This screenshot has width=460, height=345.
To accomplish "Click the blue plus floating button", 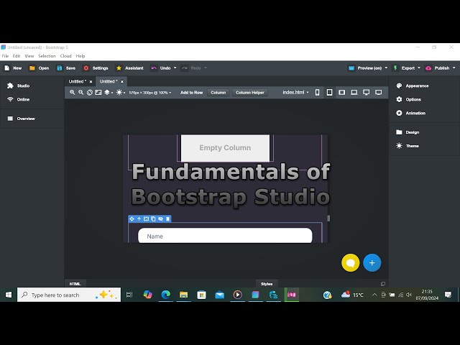I will (372, 262).
